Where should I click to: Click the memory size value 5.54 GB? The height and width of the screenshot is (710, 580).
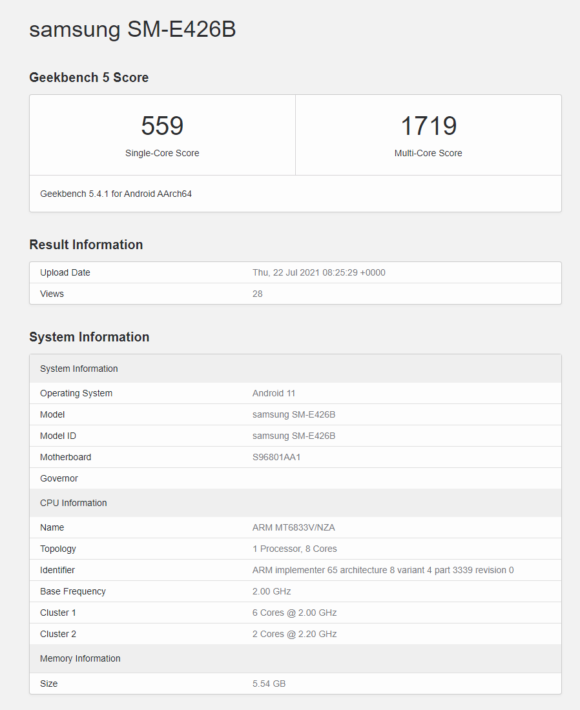click(x=269, y=684)
